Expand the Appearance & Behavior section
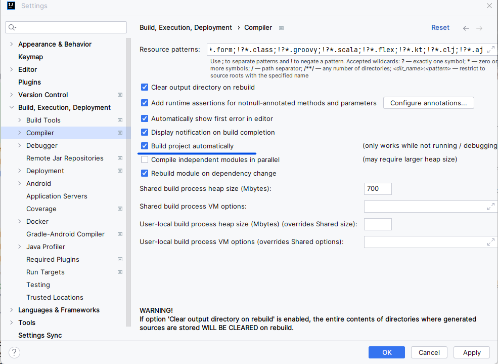498x364 pixels. pos(12,44)
